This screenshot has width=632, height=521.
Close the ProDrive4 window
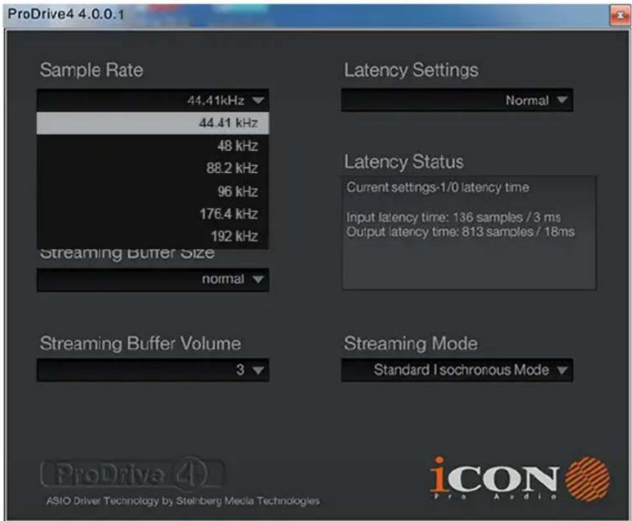pyautogui.click(x=620, y=16)
